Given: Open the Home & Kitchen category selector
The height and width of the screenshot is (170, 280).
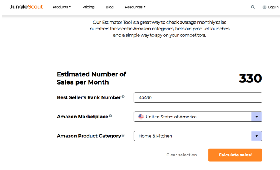Looking at the screenshot, I should 193,136.
